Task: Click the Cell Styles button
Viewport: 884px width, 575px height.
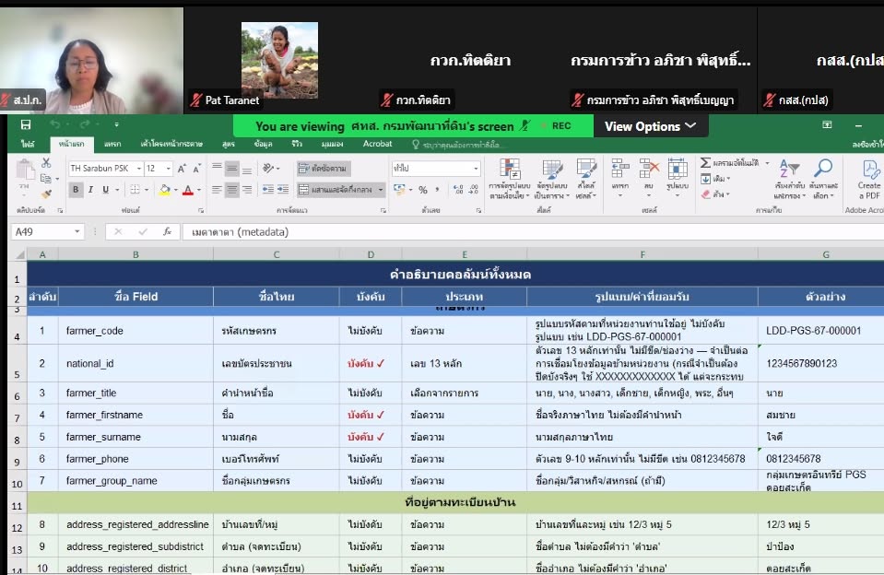Action: click(586, 178)
